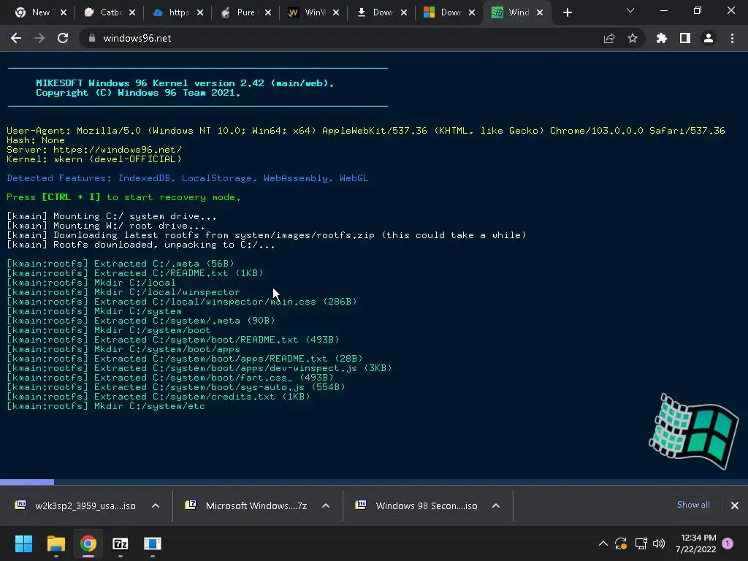Open a new browser tab with plus button
Screen dimensions: 748x561
coord(567,12)
